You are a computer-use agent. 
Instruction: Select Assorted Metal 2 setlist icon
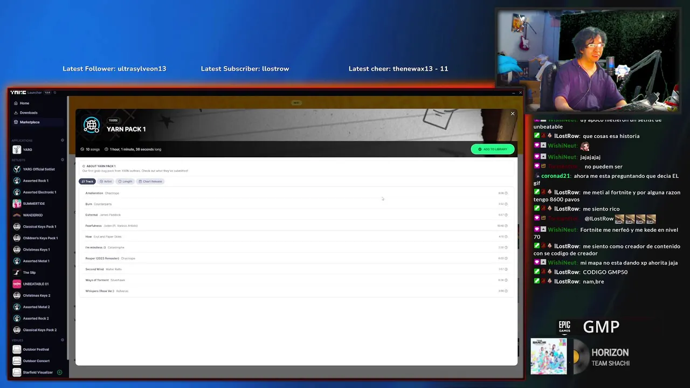point(17,307)
